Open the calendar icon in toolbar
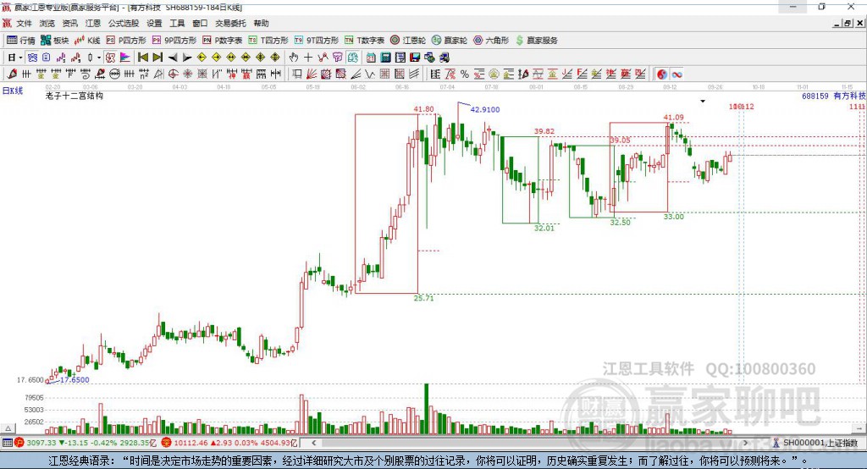Image resolution: width=867 pixels, height=469 pixels. click(371, 58)
